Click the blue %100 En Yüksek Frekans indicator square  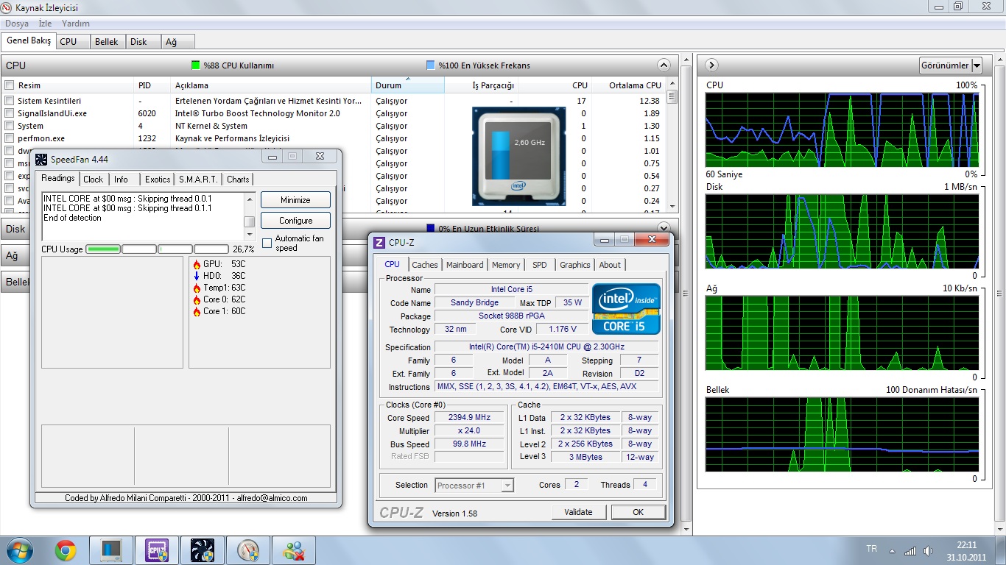(x=430, y=65)
